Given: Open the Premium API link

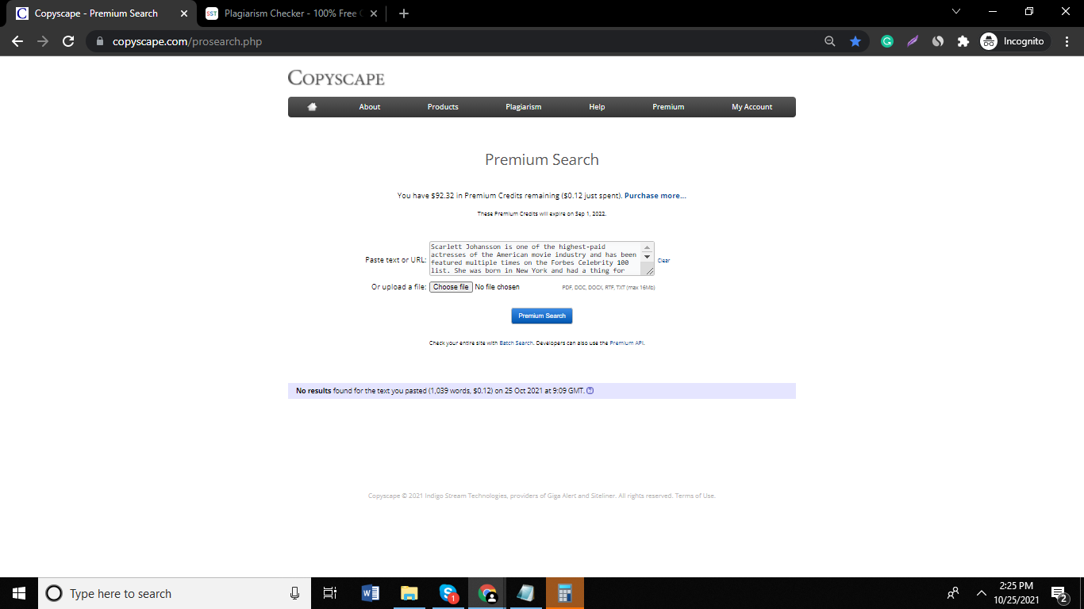Looking at the screenshot, I should tap(627, 343).
